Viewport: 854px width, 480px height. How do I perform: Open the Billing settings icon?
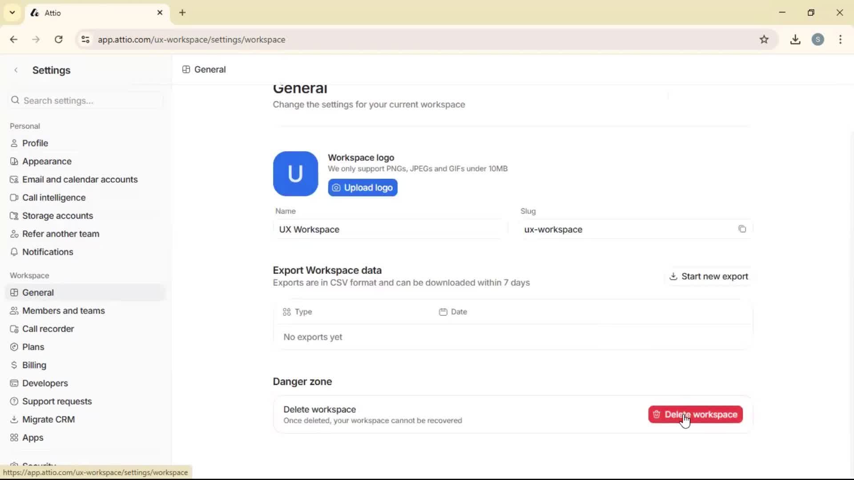[14, 365]
